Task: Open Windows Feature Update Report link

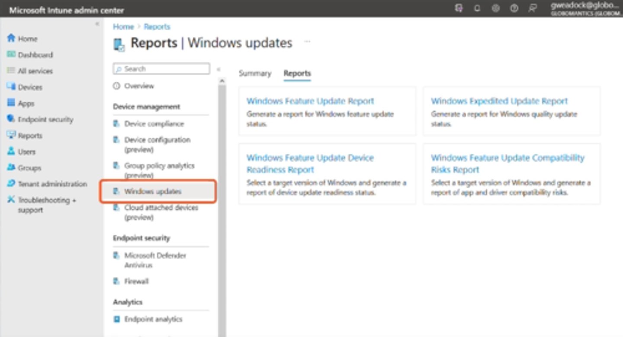Action: click(310, 101)
